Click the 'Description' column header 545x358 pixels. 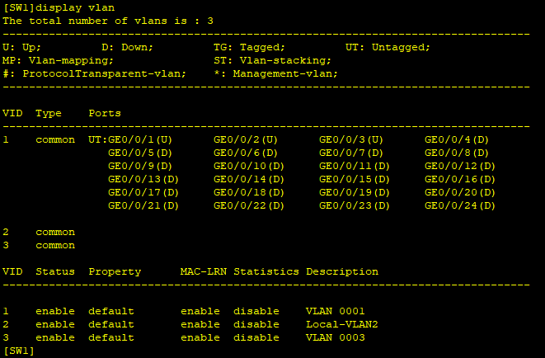341,271
